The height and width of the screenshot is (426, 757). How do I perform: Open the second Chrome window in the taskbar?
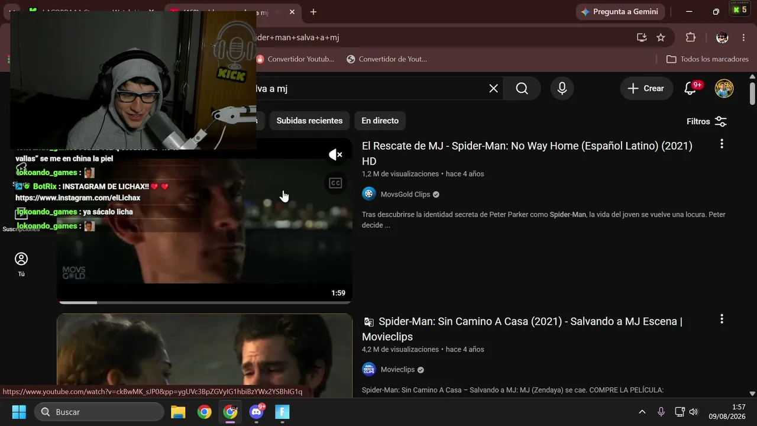230,412
